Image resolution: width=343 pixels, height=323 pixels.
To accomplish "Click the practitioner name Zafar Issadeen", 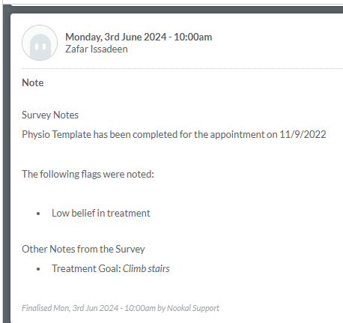I will click(97, 49).
